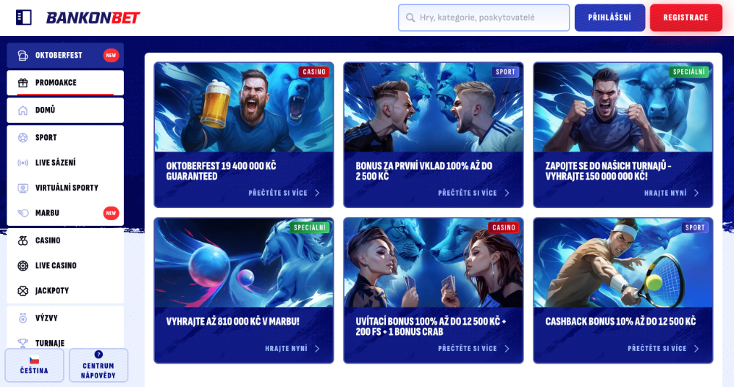Click the Výzvy medal icon
The height and width of the screenshot is (387, 734).
[x=23, y=318]
